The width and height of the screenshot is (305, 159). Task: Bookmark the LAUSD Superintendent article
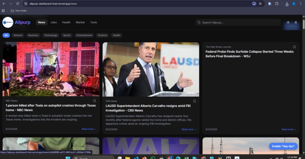point(195,101)
